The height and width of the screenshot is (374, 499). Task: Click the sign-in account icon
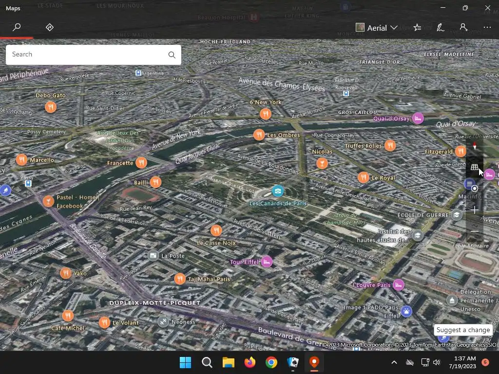[463, 27]
